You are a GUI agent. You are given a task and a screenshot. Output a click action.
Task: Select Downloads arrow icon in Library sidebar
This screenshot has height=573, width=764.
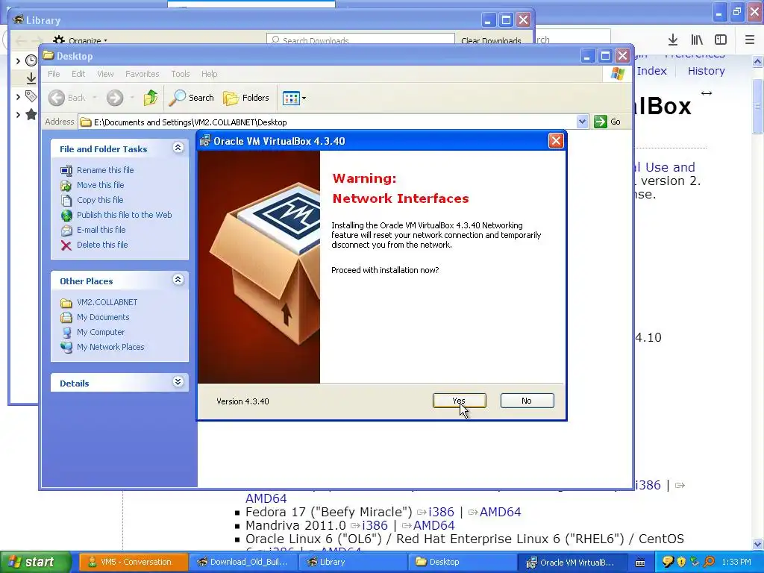[x=31, y=78]
